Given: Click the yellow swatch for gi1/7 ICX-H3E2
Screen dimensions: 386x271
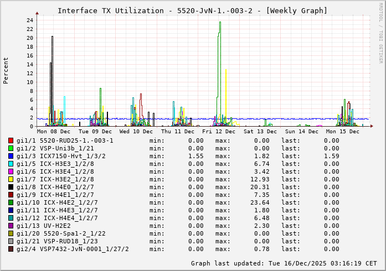Looking at the screenshot, I should pyautogui.click(x=11, y=179).
